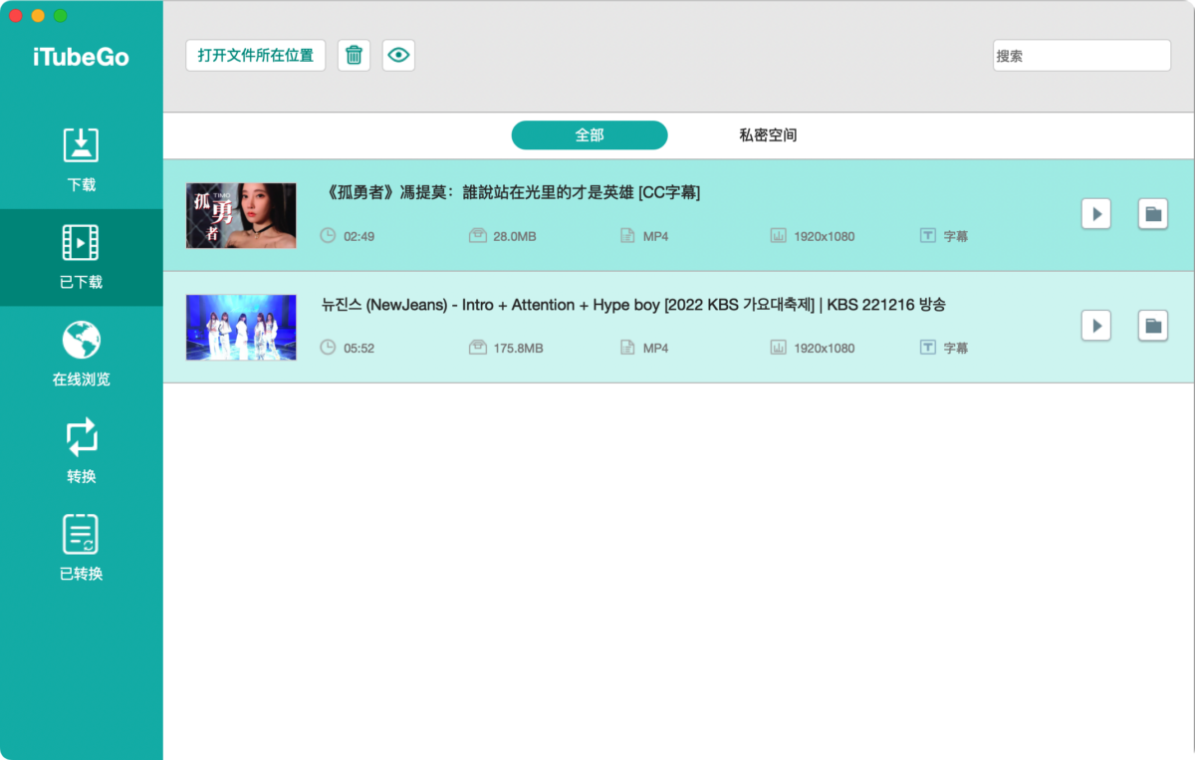Click MP4 in the NewJeans row
1195x760 pixels.
tap(655, 349)
